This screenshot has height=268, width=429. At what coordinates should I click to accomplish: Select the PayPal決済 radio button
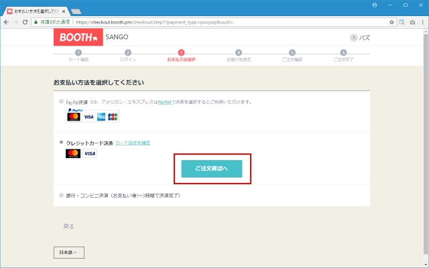point(61,101)
